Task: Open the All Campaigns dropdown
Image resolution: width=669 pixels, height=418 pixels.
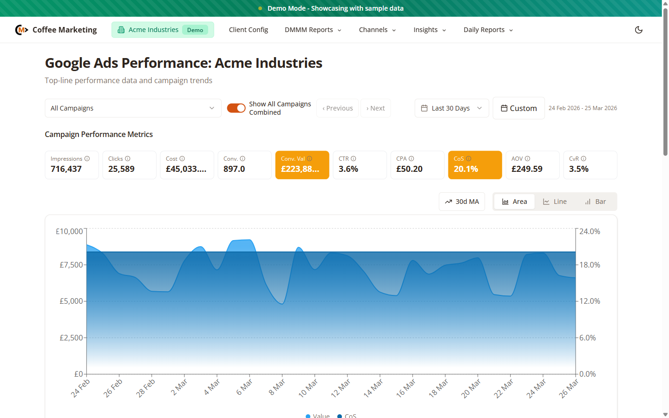Action: pos(133,108)
